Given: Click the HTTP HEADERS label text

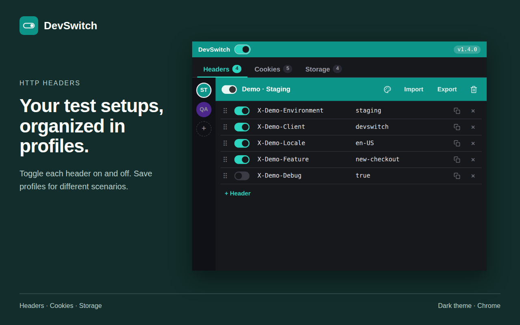Looking at the screenshot, I should [50, 83].
